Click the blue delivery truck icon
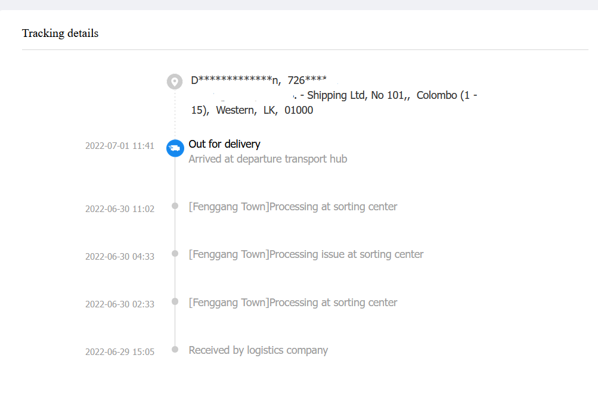The height and width of the screenshot is (411, 598). click(x=175, y=148)
